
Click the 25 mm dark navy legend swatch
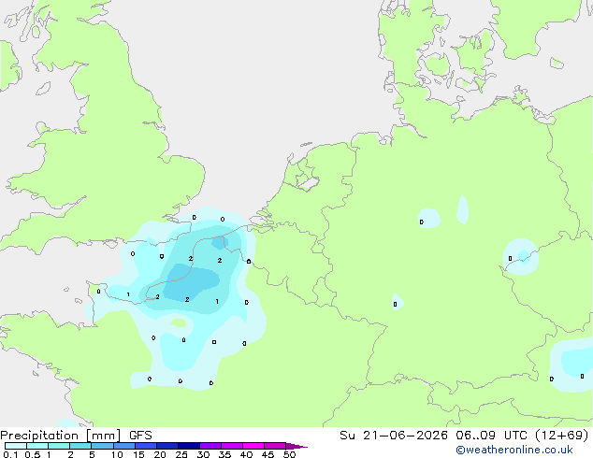point(189,446)
